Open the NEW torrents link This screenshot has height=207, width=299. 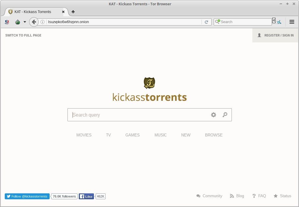[x=186, y=135]
